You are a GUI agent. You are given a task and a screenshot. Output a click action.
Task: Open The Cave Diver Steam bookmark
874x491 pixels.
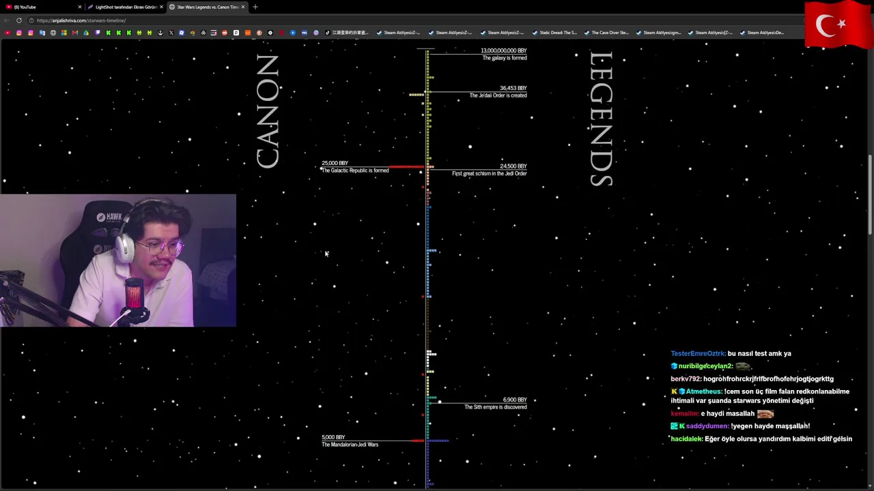click(x=607, y=33)
